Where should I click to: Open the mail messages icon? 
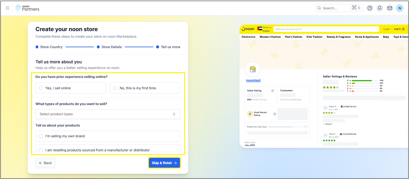pos(390,8)
